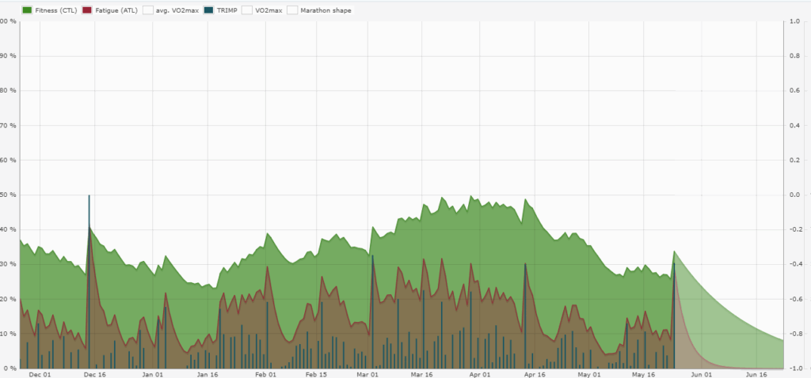The image size is (811, 378).
Task: Click the 50 % left y-axis label
Action: click(8, 195)
